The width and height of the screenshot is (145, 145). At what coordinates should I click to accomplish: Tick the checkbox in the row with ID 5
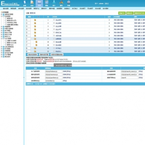[54, 32]
